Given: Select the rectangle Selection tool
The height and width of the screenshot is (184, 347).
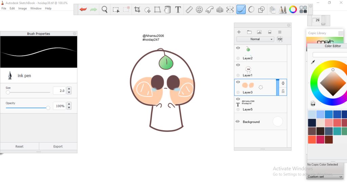Looking at the screenshot, I should [116, 10].
